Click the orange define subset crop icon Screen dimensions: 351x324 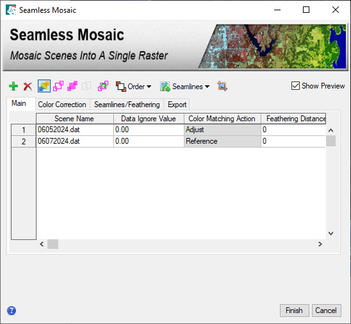222,86
